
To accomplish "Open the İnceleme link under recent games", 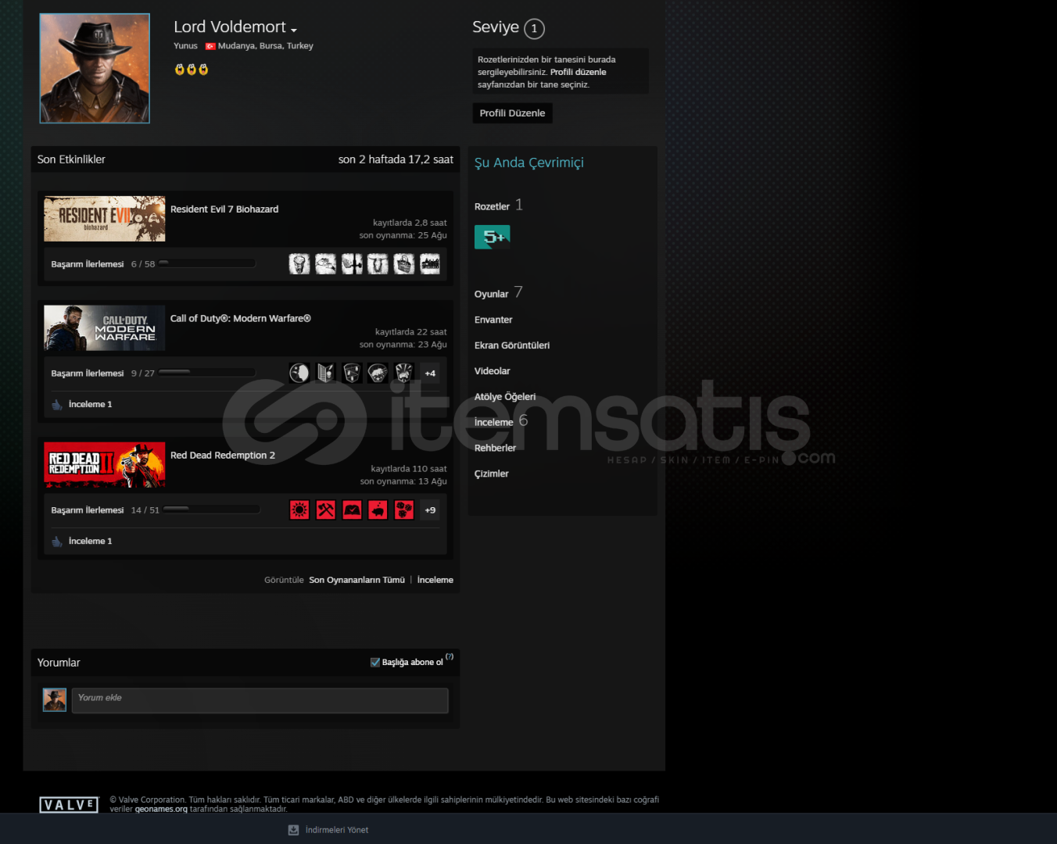I will pyautogui.click(x=435, y=580).
